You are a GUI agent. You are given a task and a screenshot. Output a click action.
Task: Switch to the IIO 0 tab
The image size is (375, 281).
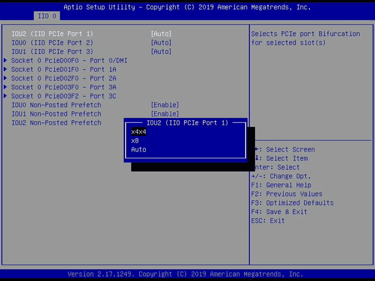click(x=46, y=16)
